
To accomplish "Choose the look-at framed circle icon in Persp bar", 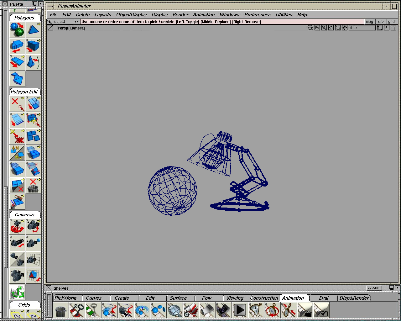I will [x=338, y=28].
